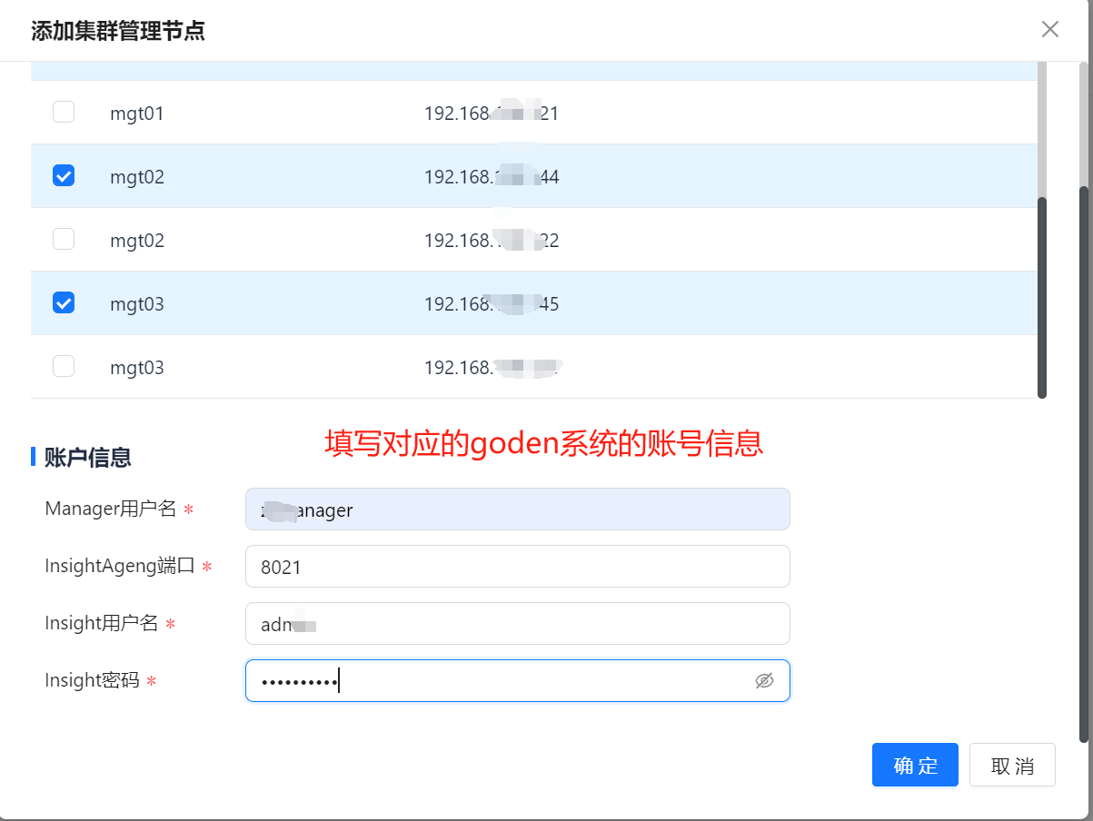Check mgt02 checkbox with IP ending 22
Image resolution: width=1093 pixels, height=821 pixels.
click(64, 239)
